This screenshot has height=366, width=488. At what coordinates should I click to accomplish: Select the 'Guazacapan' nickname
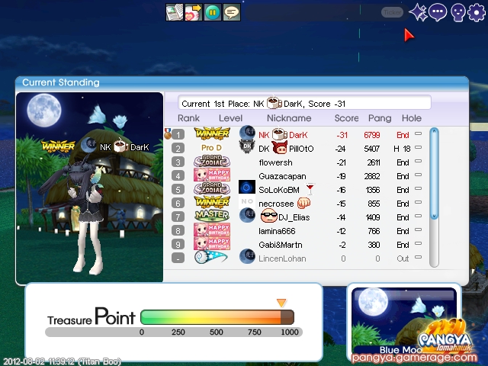(x=282, y=176)
